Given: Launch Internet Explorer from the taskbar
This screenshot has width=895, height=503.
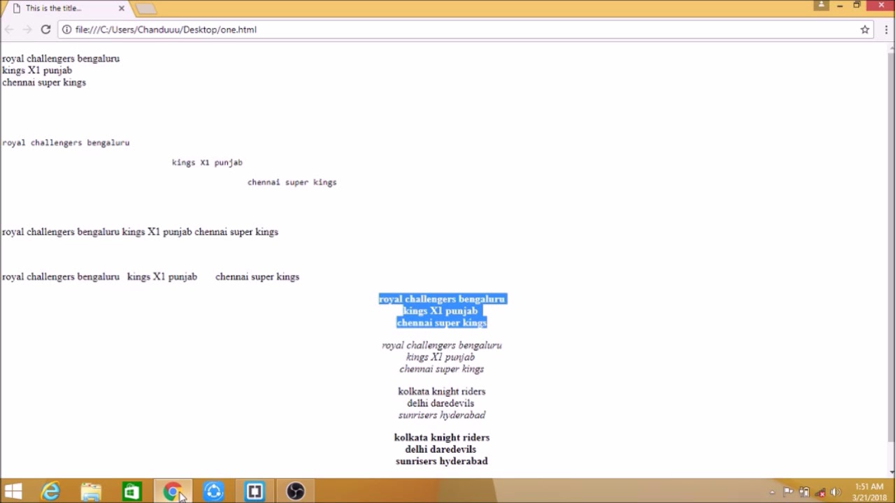Looking at the screenshot, I should click(50, 492).
